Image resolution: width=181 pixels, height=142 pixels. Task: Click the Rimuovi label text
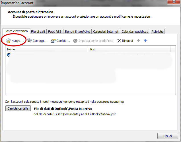click(127, 41)
